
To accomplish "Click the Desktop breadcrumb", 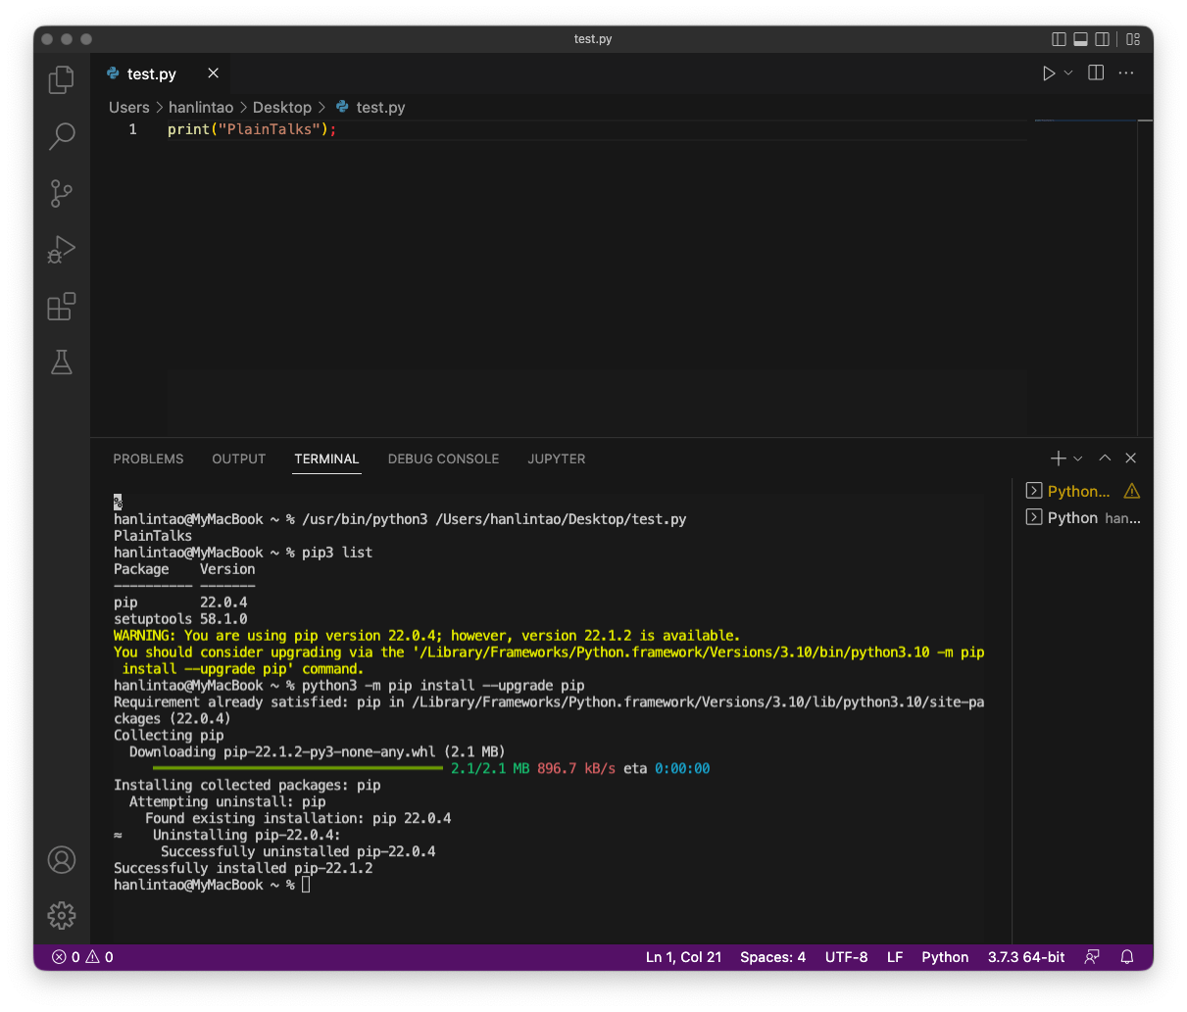I will (x=282, y=108).
